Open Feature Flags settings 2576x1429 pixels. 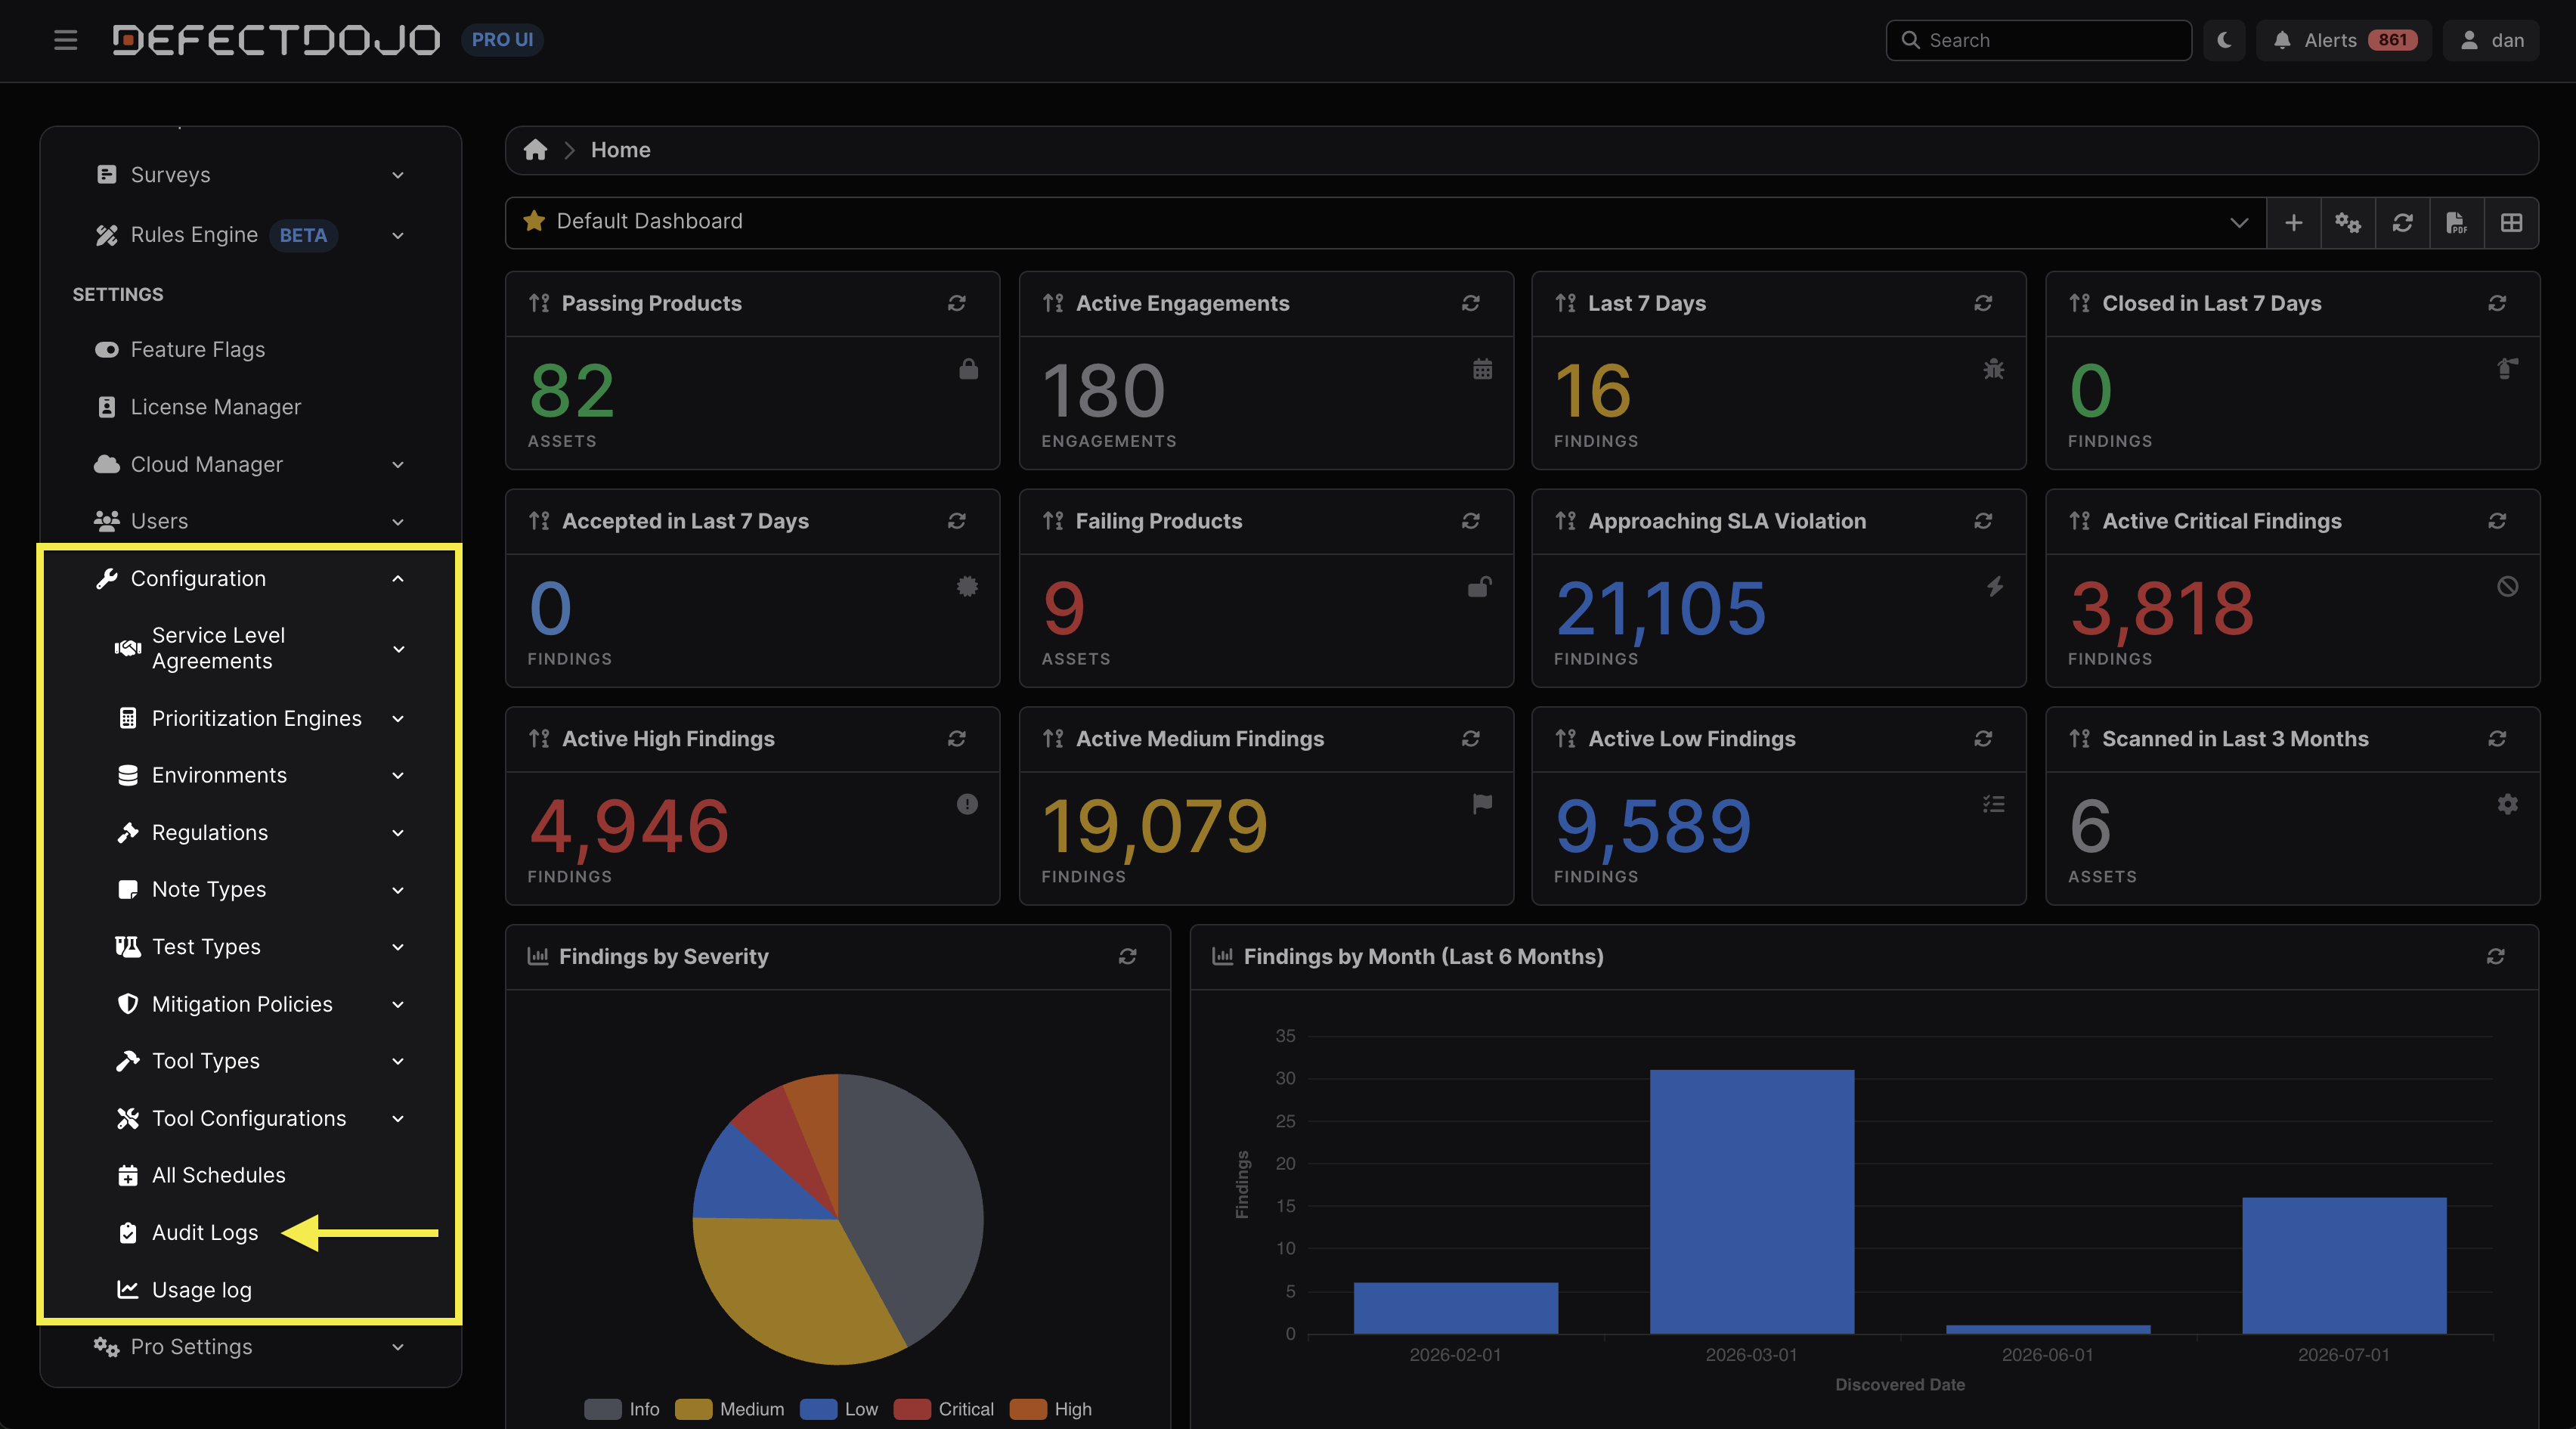[198, 350]
